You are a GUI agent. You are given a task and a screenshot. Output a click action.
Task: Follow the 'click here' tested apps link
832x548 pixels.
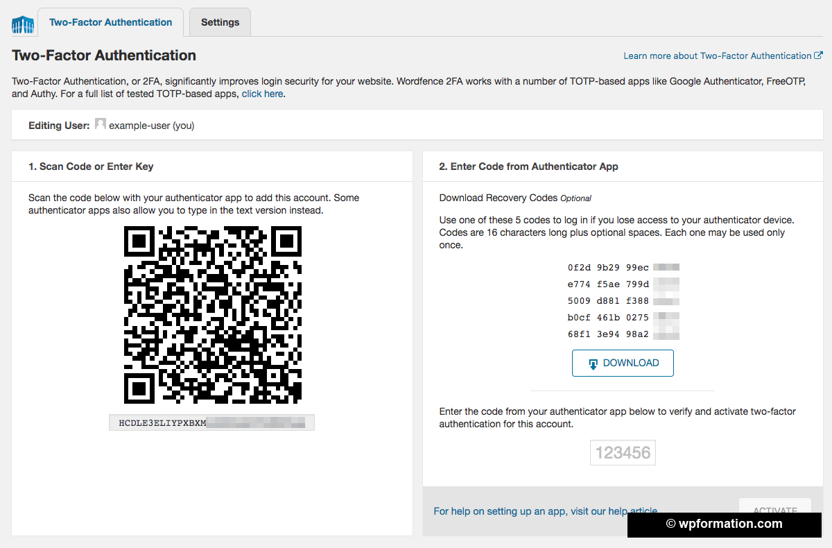pos(262,94)
